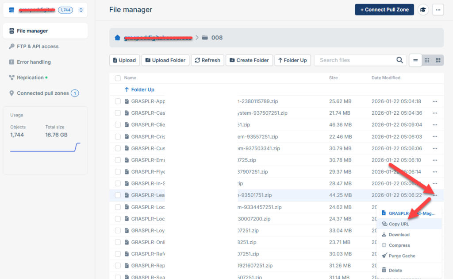Toggle the select-all checkbox beside Name

click(118, 78)
